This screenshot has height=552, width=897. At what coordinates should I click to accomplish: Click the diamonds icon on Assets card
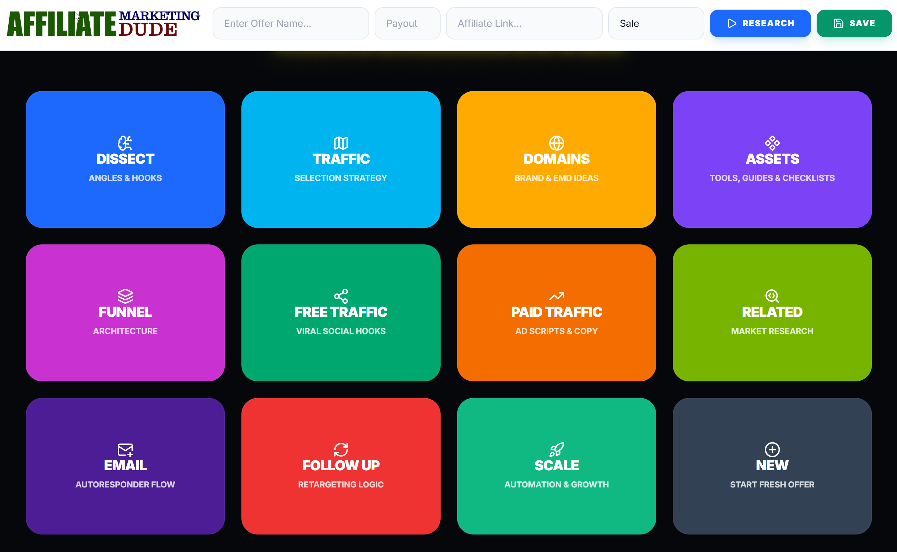click(x=772, y=143)
